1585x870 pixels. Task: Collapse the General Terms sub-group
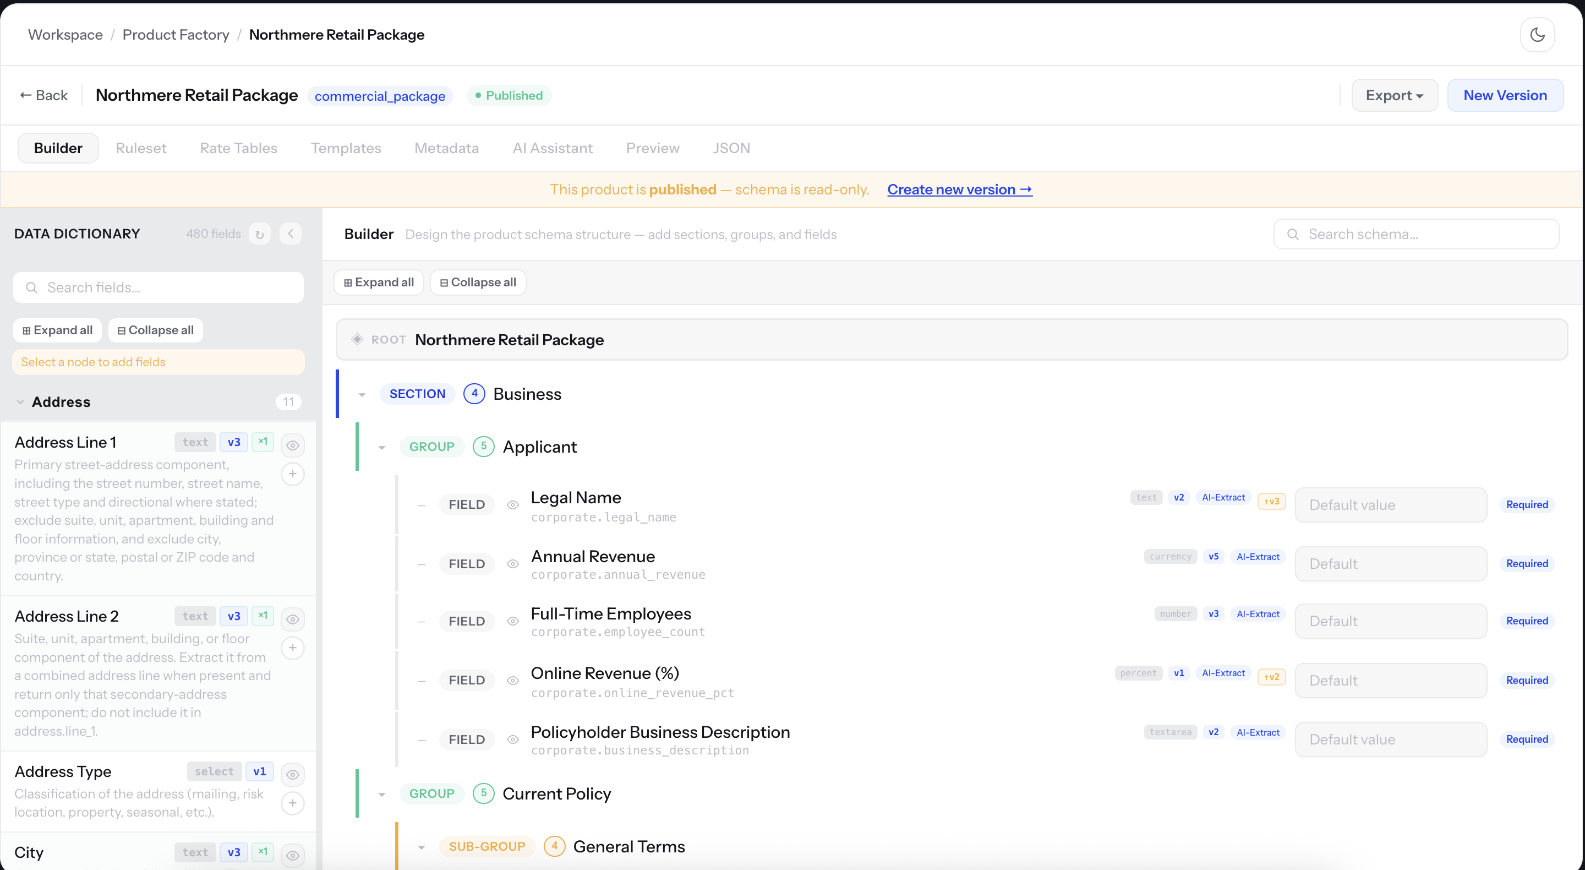(x=422, y=847)
